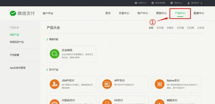The width and height of the screenshot is (215, 104).
Task: Open the 首页 tab
Action: point(108,13)
